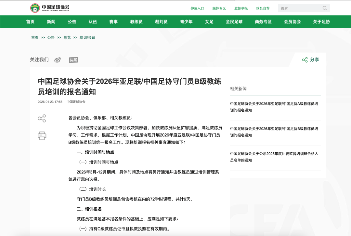Open the 新闻 navigation menu
The height and width of the screenshot is (236, 351).
(x=51, y=22)
